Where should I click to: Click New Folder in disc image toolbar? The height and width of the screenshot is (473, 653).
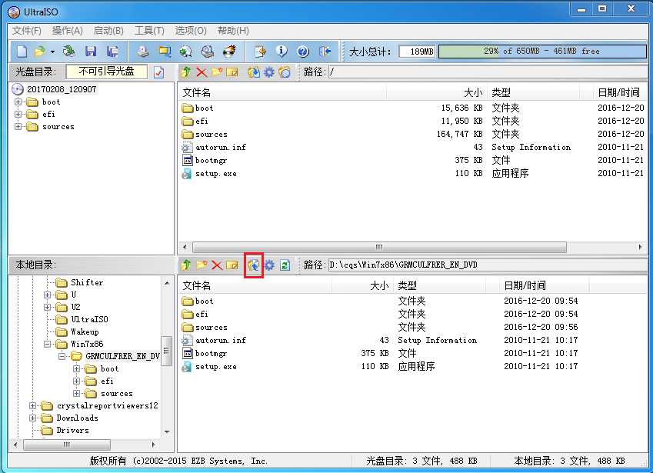(217, 72)
